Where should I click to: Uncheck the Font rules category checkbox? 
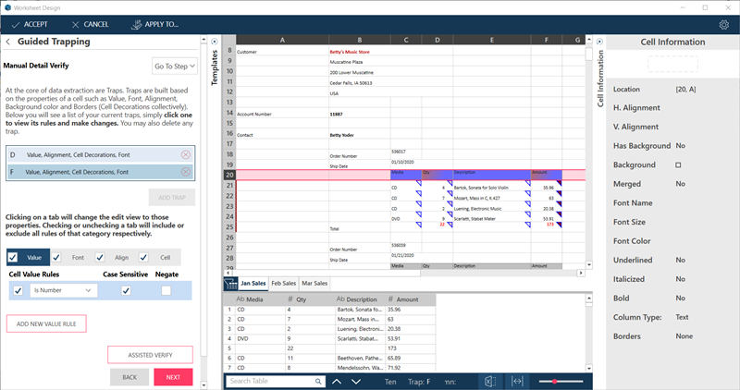(x=57, y=258)
